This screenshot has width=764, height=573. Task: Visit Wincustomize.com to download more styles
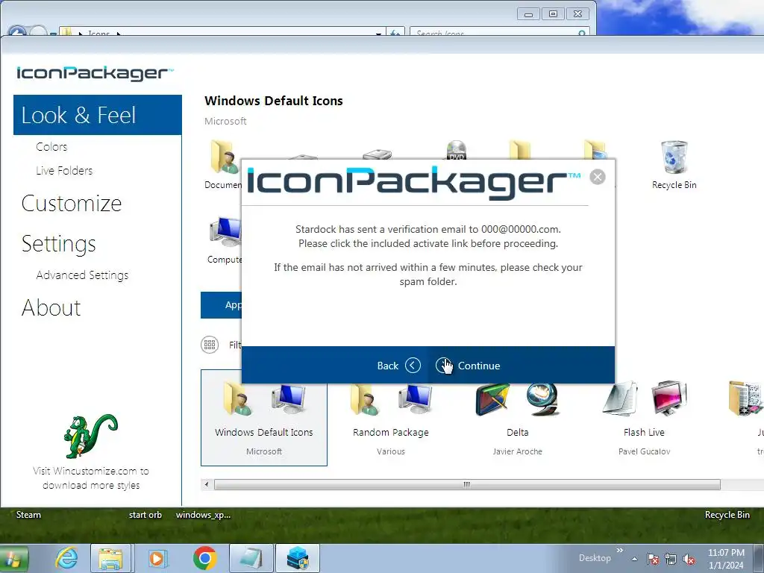click(91, 478)
